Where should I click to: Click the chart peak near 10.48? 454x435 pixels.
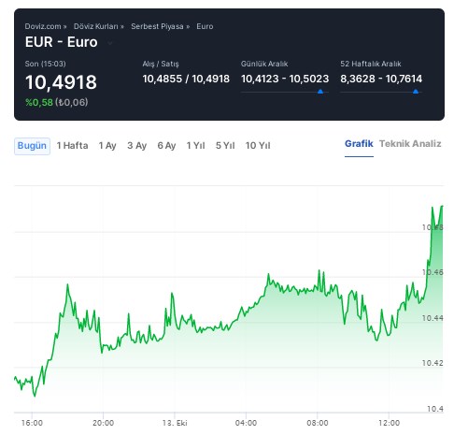(x=442, y=206)
